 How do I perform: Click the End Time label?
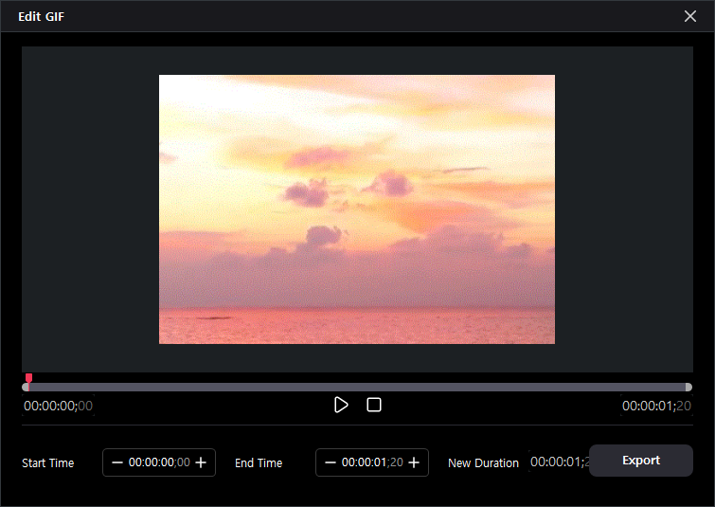(259, 463)
